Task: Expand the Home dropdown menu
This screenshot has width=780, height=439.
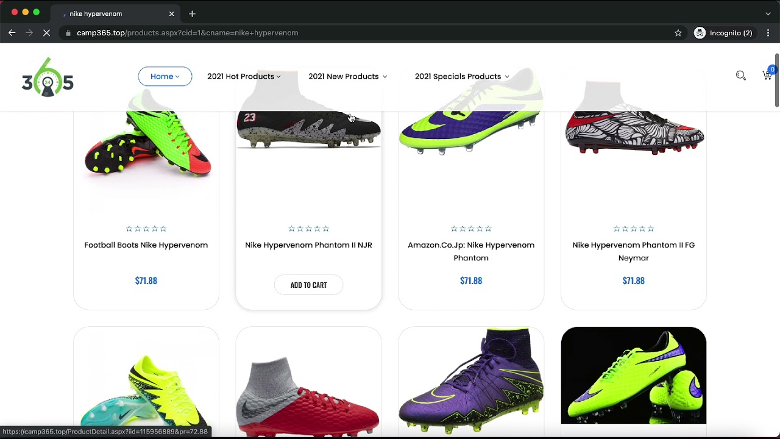Action: click(x=165, y=76)
